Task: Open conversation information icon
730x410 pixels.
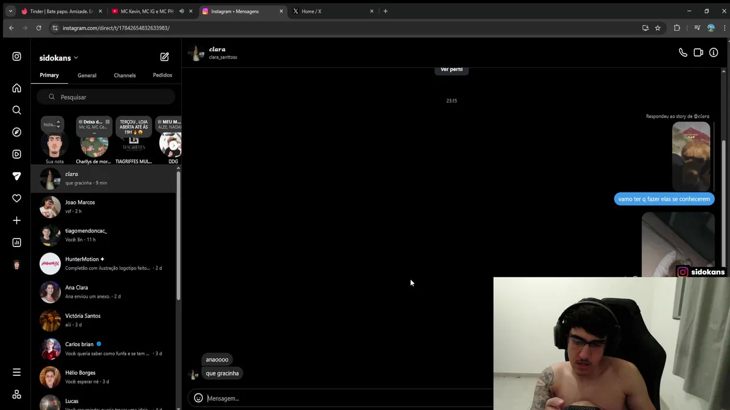Action: tap(713, 52)
